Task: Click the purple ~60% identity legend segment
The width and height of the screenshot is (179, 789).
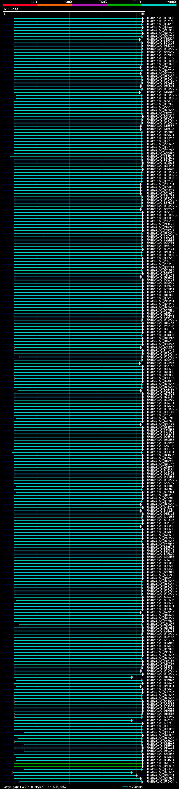Action: point(89,5)
